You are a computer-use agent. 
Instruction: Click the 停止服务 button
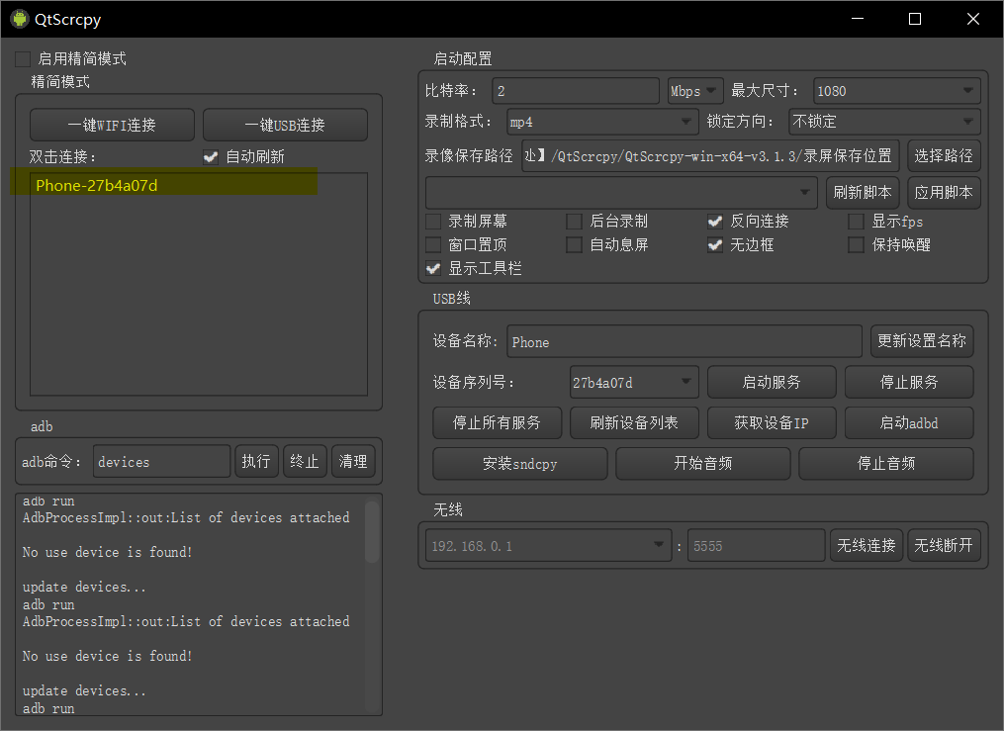click(x=909, y=382)
